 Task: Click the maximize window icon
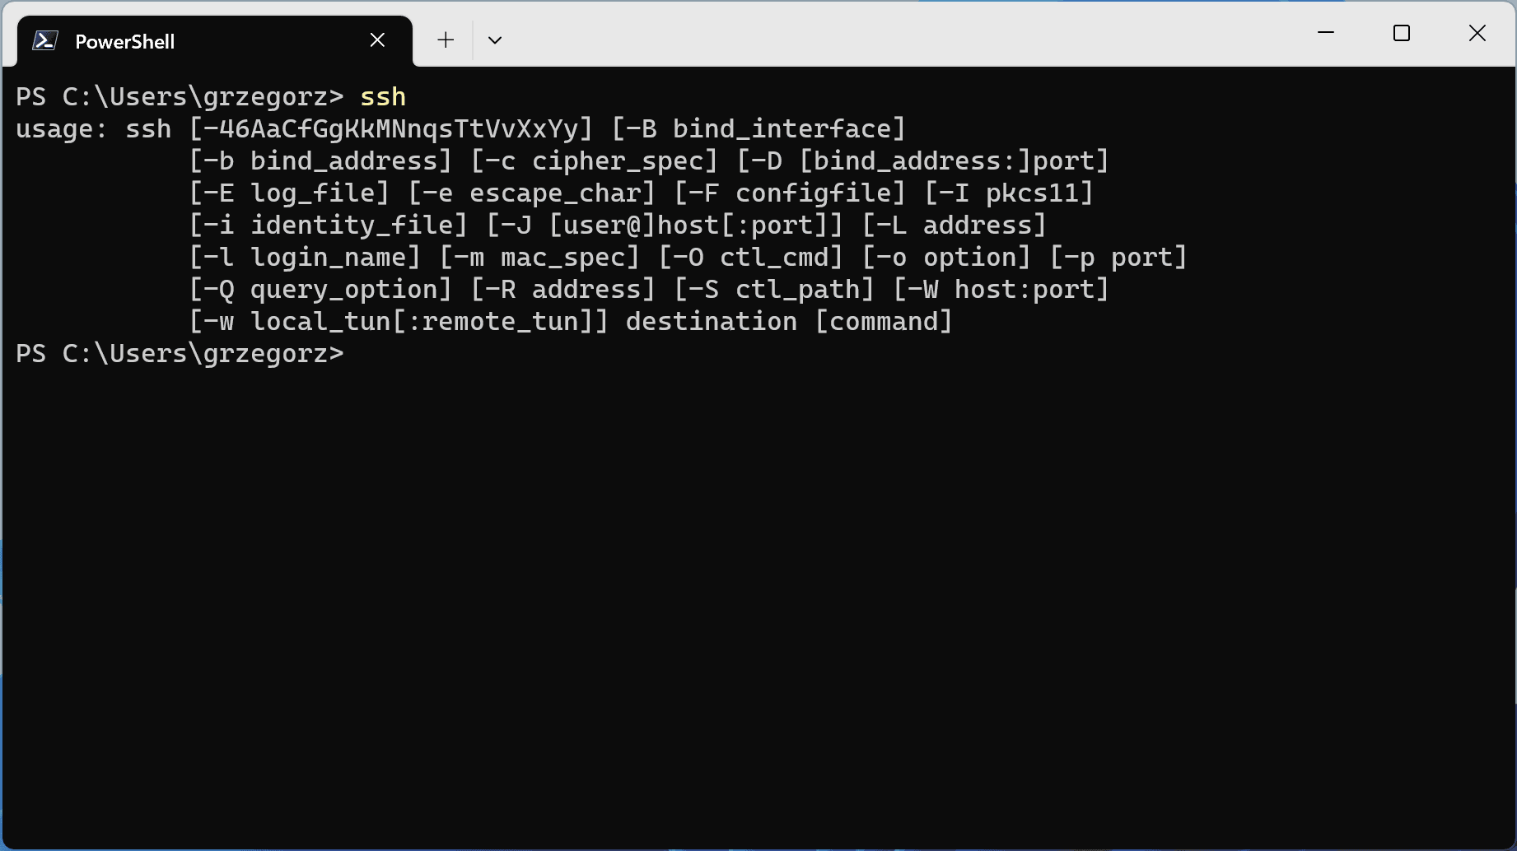point(1402,33)
